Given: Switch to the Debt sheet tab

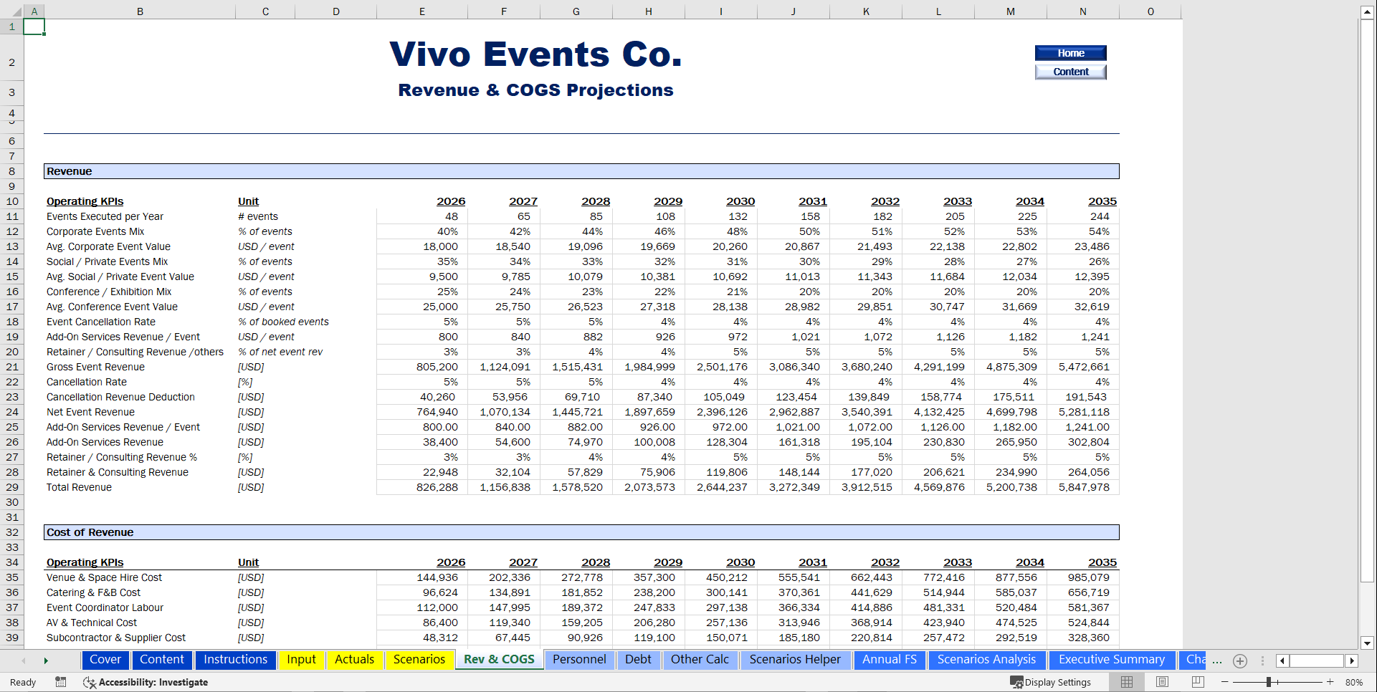Looking at the screenshot, I should pyautogui.click(x=638, y=660).
